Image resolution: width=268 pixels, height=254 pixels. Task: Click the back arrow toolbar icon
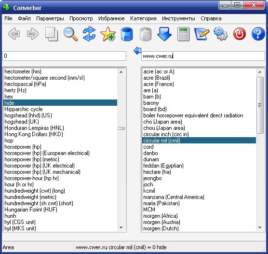click(x=14, y=34)
